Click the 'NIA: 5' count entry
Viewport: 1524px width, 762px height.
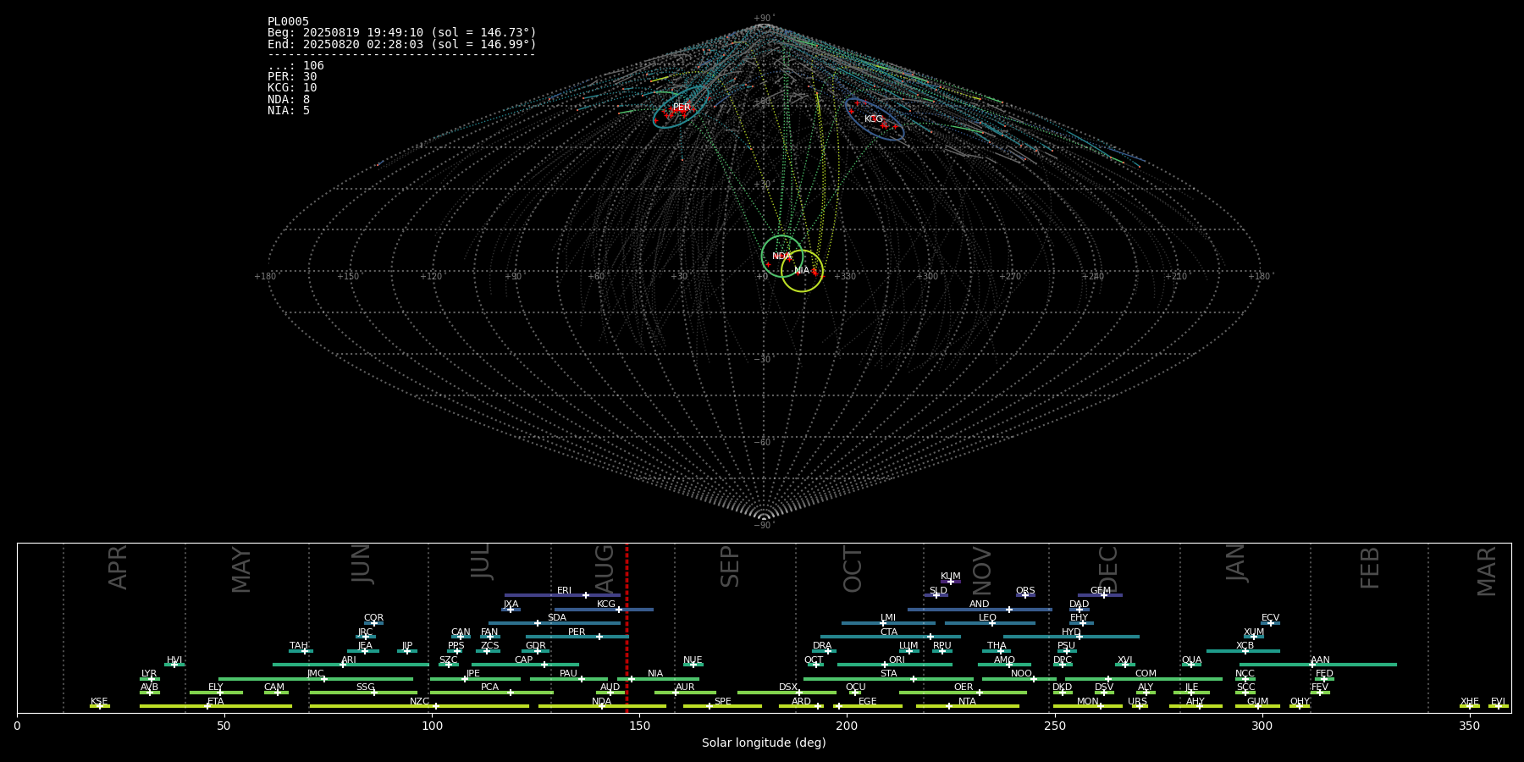(289, 111)
